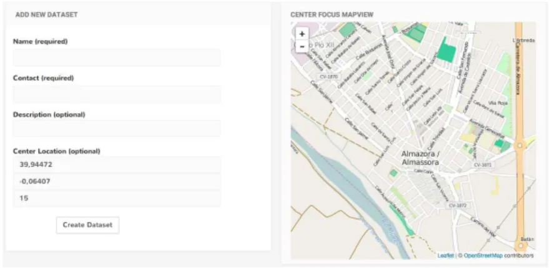Click the Almazora / Almassora map label
This screenshot has height=268, width=552.
[420, 159]
